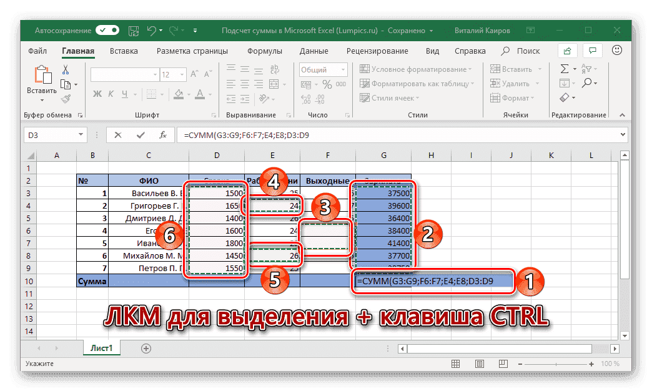The width and height of the screenshot is (652, 391).
Task: Switch to the Формулы ribbon tab
Action: pyautogui.click(x=267, y=51)
